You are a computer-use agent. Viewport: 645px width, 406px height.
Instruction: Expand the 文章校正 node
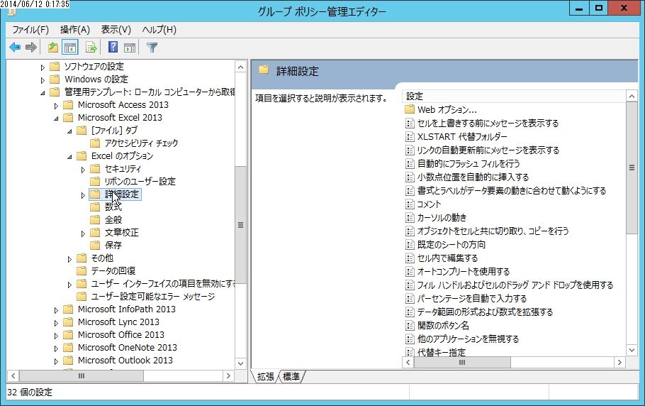pyautogui.click(x=83, y=233)
